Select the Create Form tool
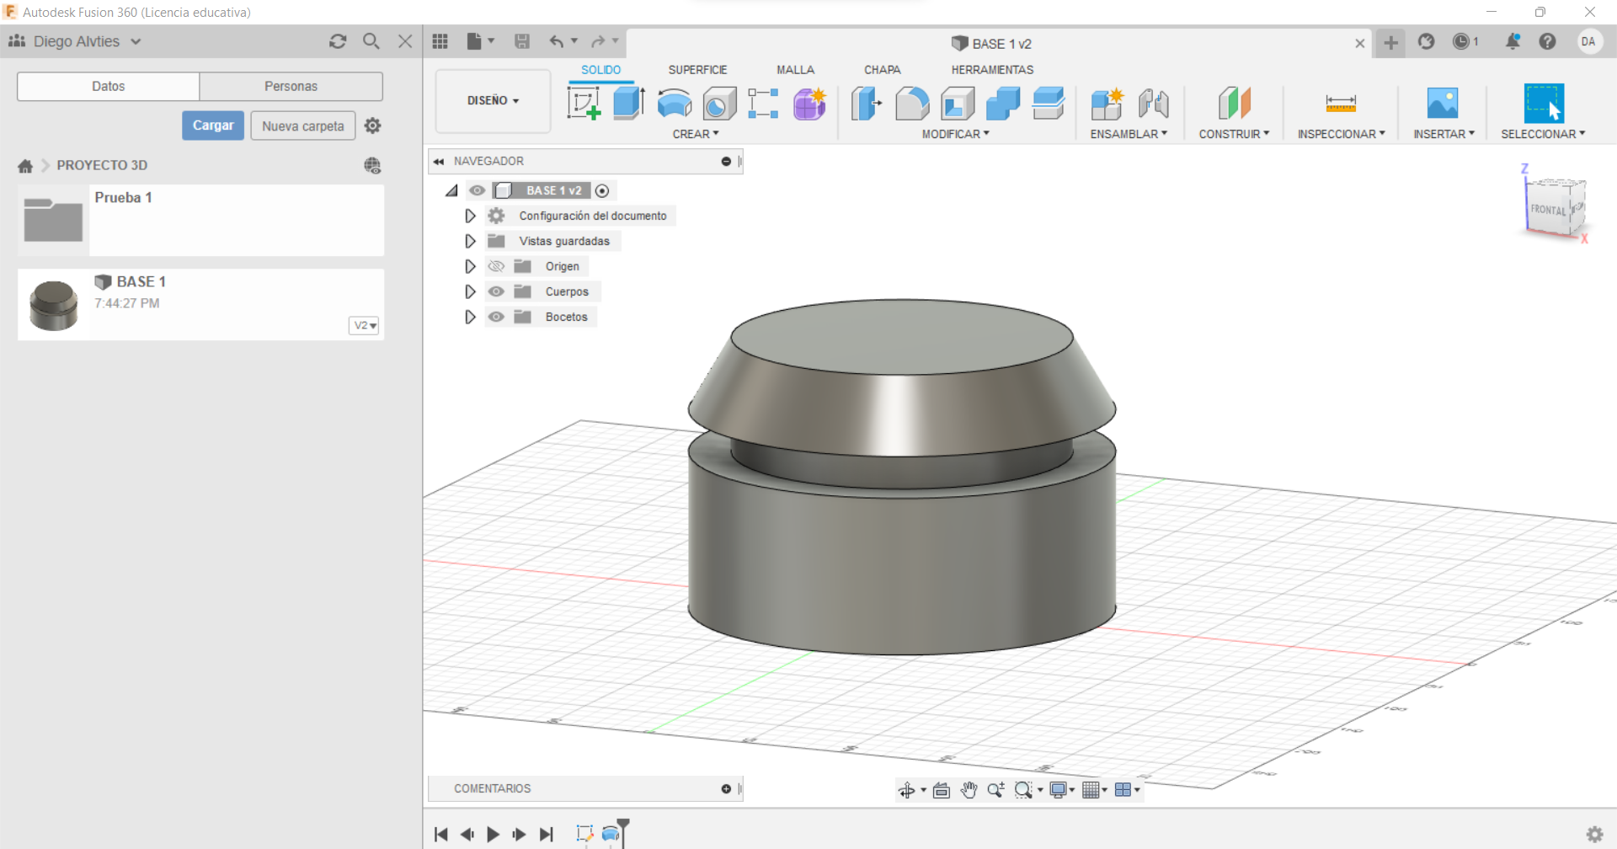1617x849 pixels. point(809,104)
